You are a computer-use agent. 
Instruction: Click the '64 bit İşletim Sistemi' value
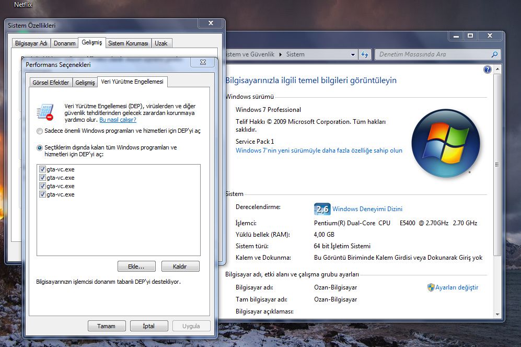pos(342,246)
